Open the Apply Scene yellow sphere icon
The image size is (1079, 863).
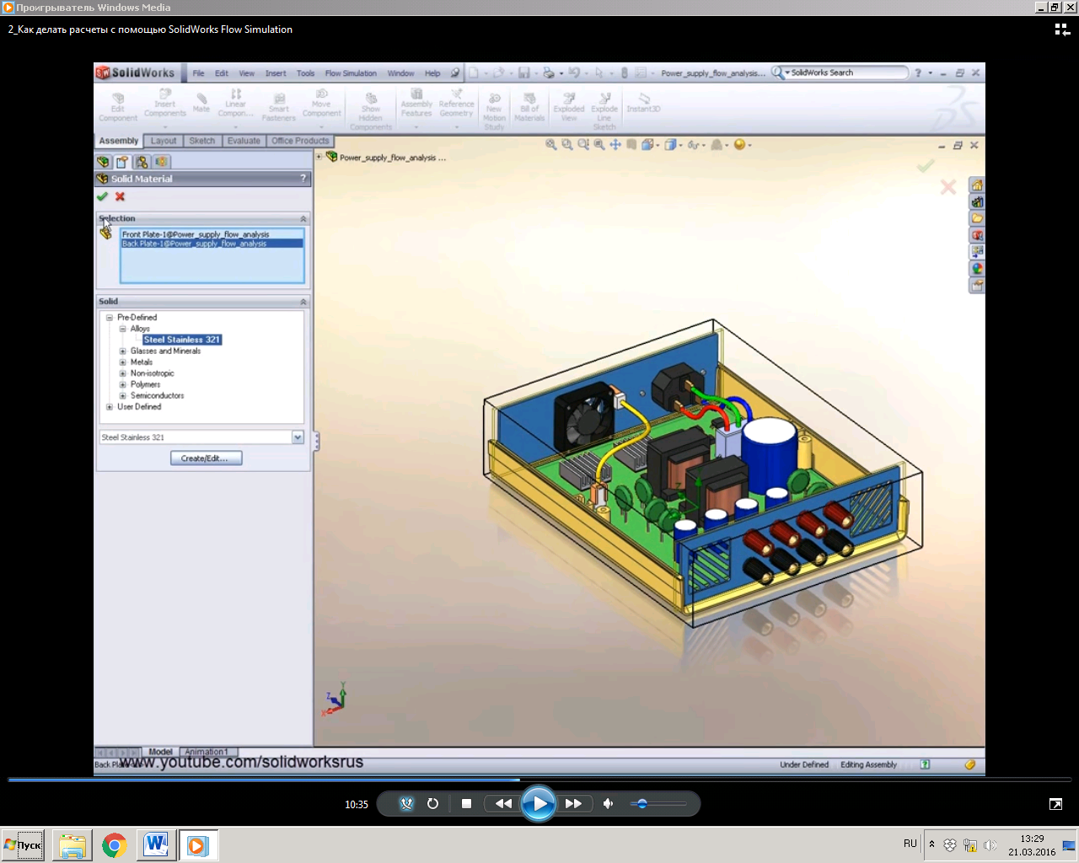[x=739, y=145]
